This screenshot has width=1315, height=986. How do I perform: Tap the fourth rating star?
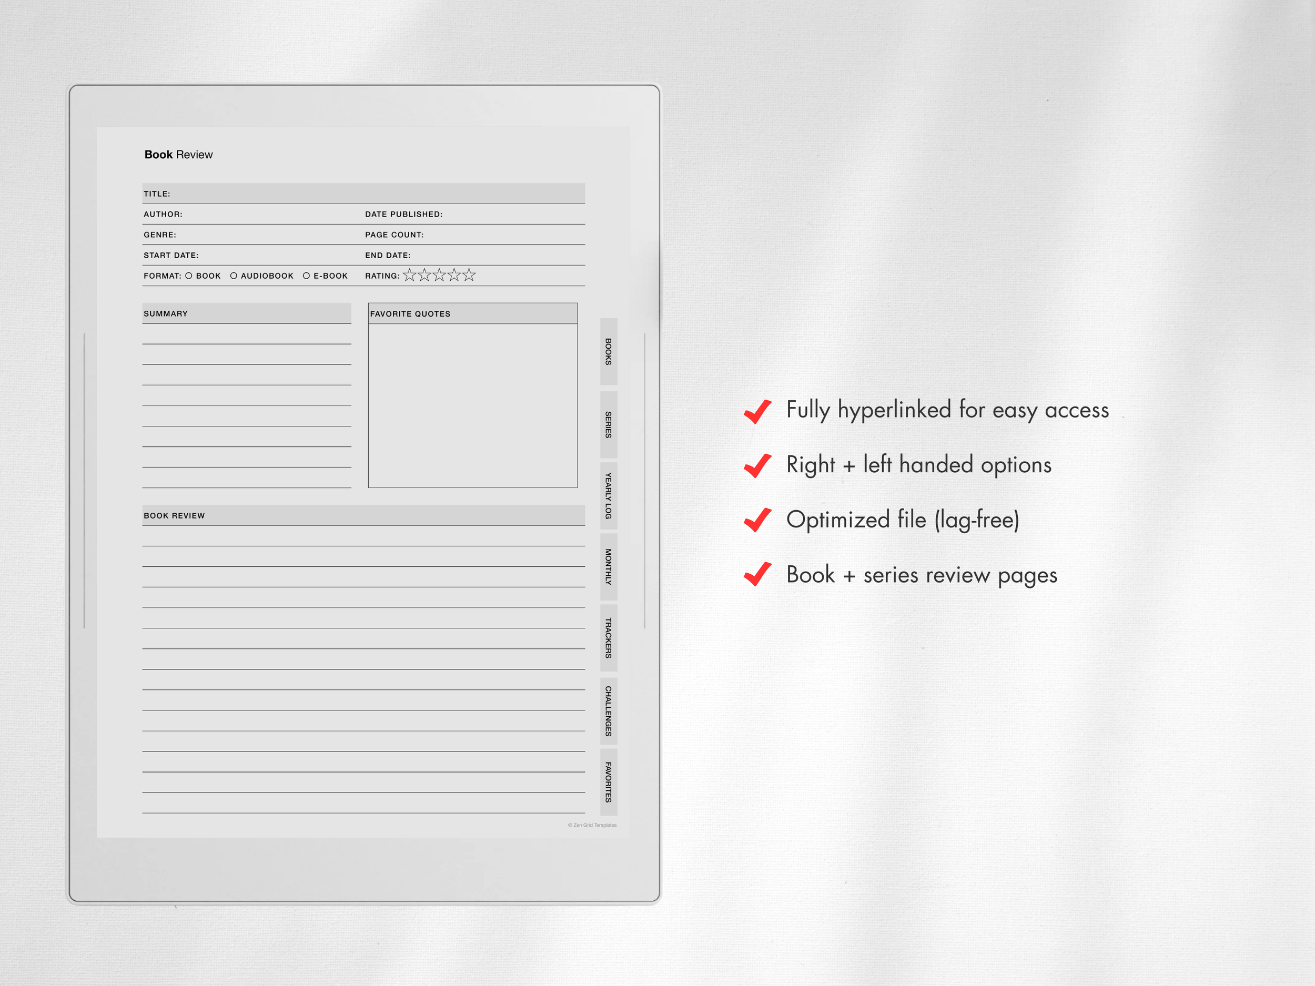tap(454, 275)
